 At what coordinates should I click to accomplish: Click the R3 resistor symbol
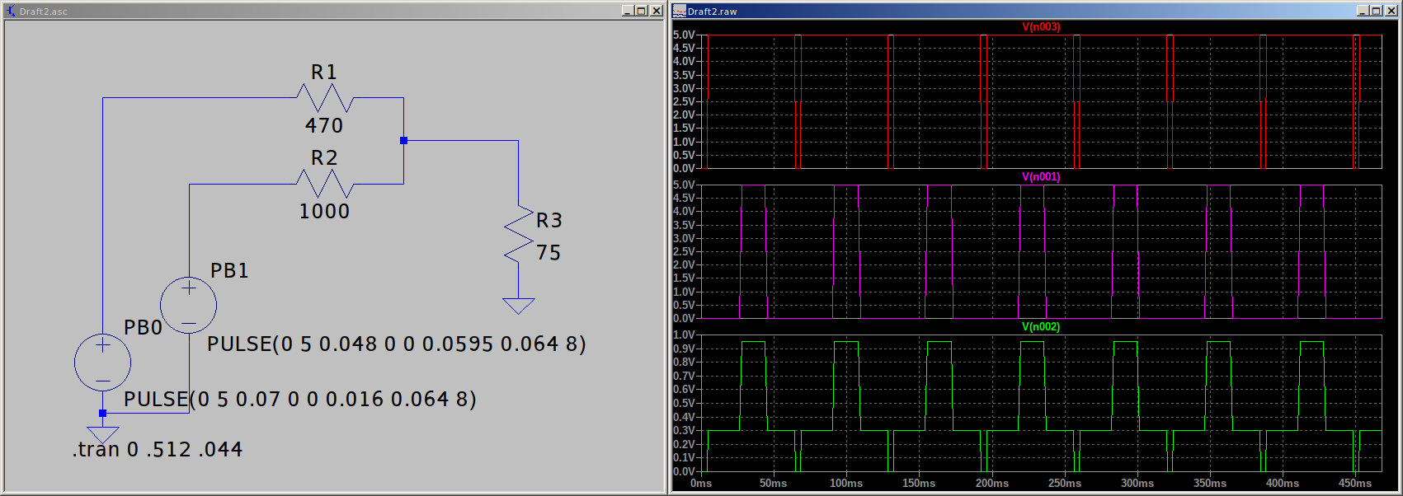point(519,236)
